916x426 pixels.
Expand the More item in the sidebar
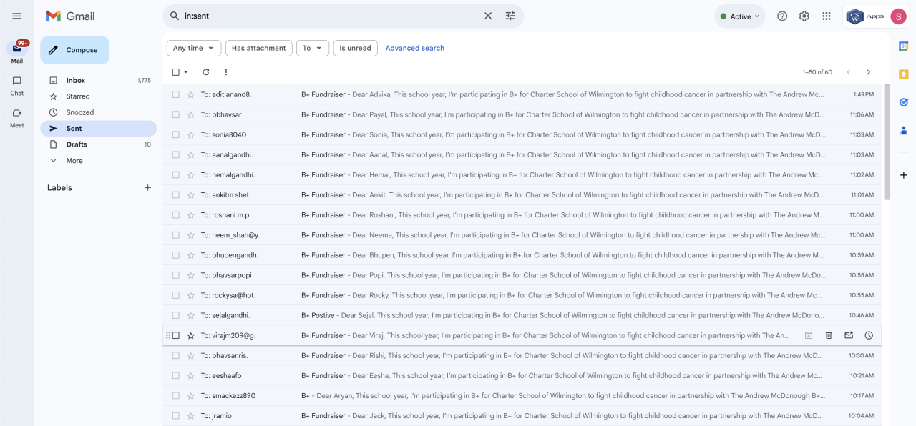pyautogui.click(x=74, y=161)
